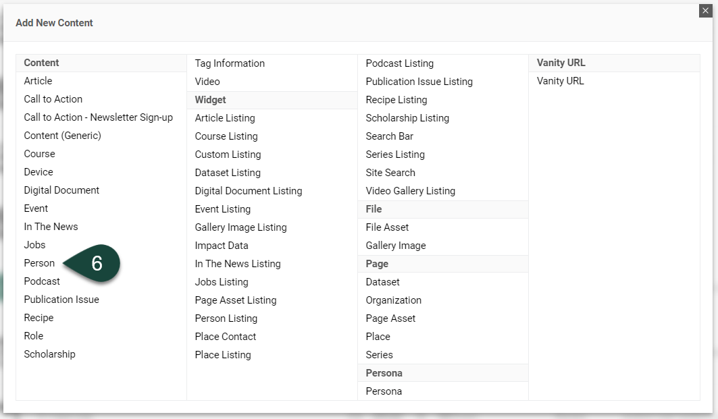Viewport: 718px width, 419px height.
Task: Choose File Asset under the File section
Action: pyautogui.click(x=387, y=227)
